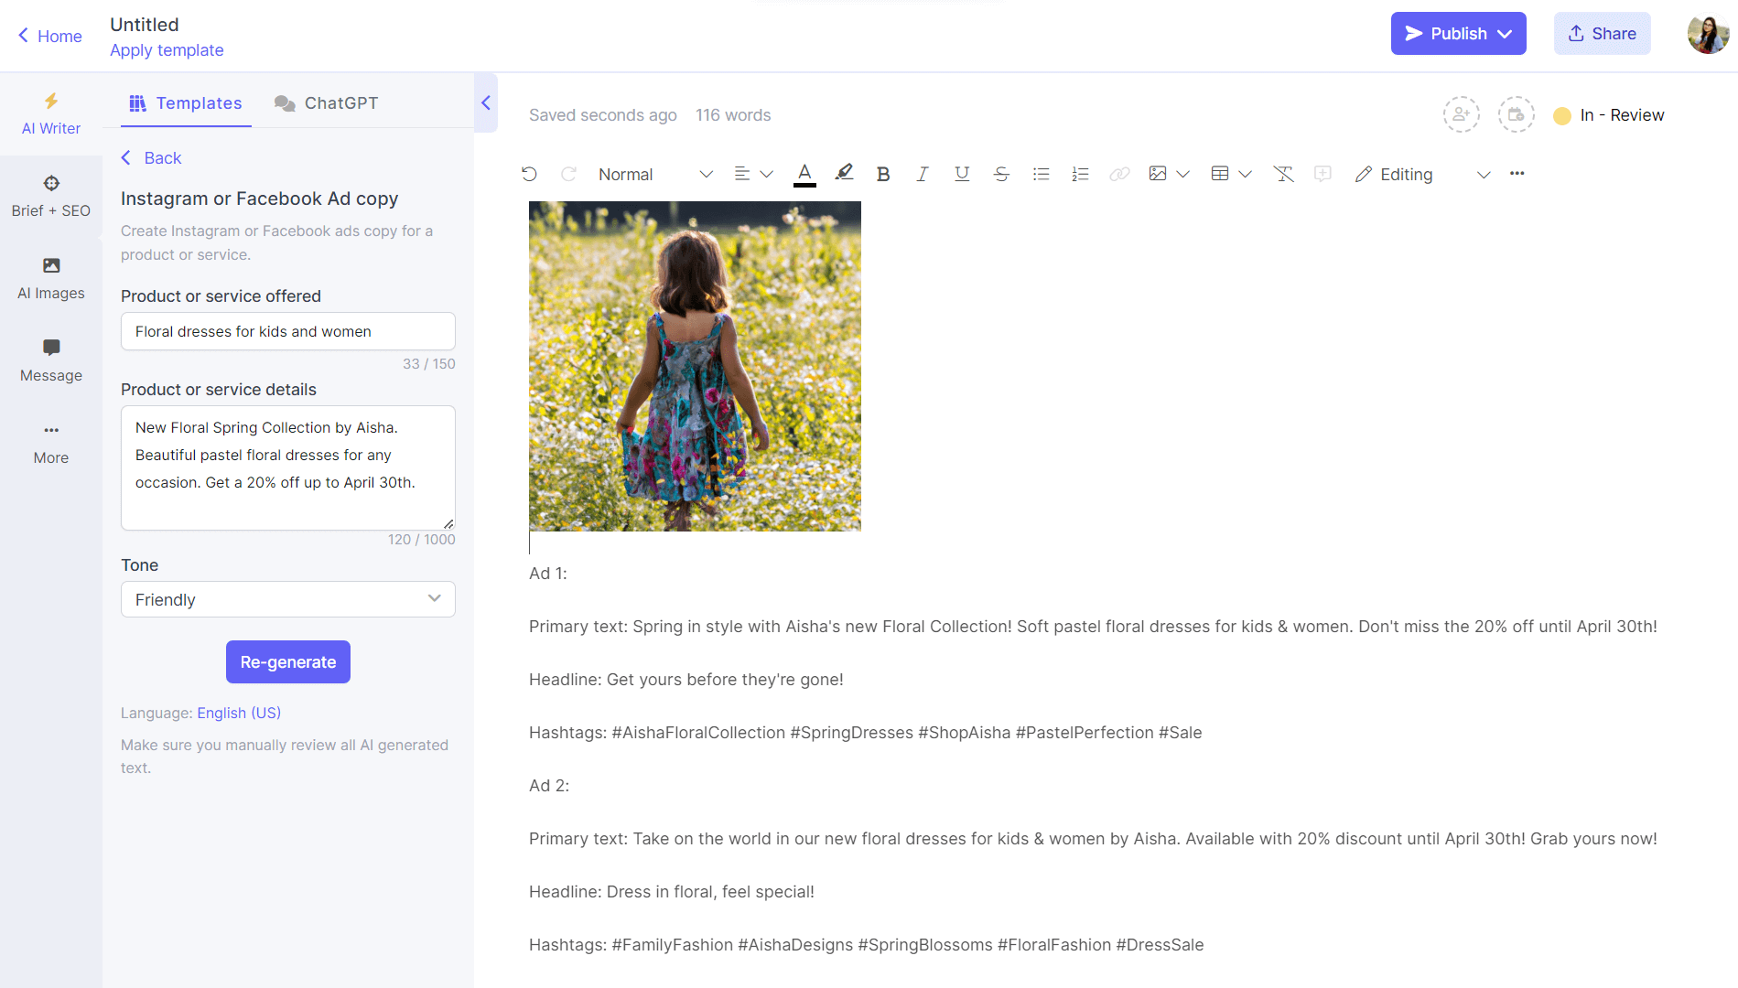Open the Brief + SEO sidebar item
Image resolution: width=1738 pixels, height=988 pixels.
point(51,197)
